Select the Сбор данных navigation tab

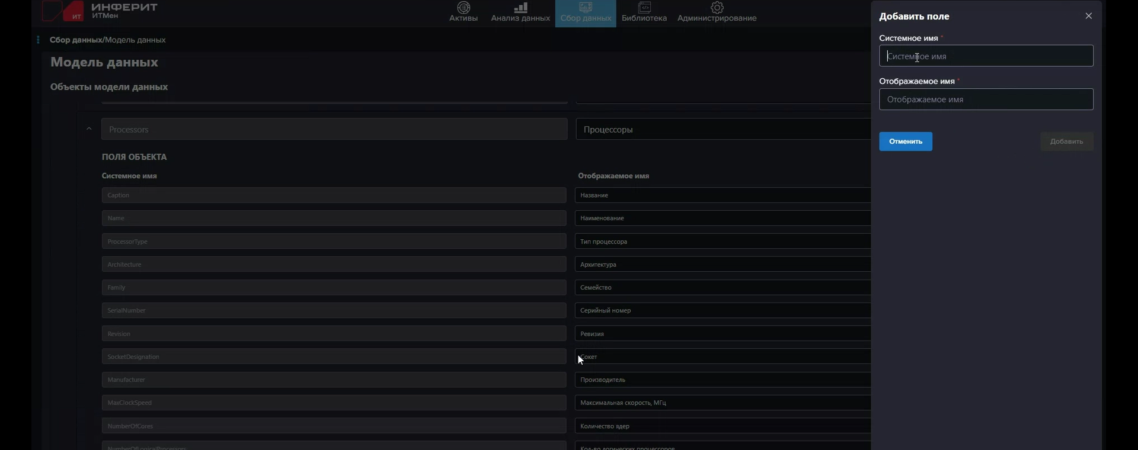tap(586, 13)
